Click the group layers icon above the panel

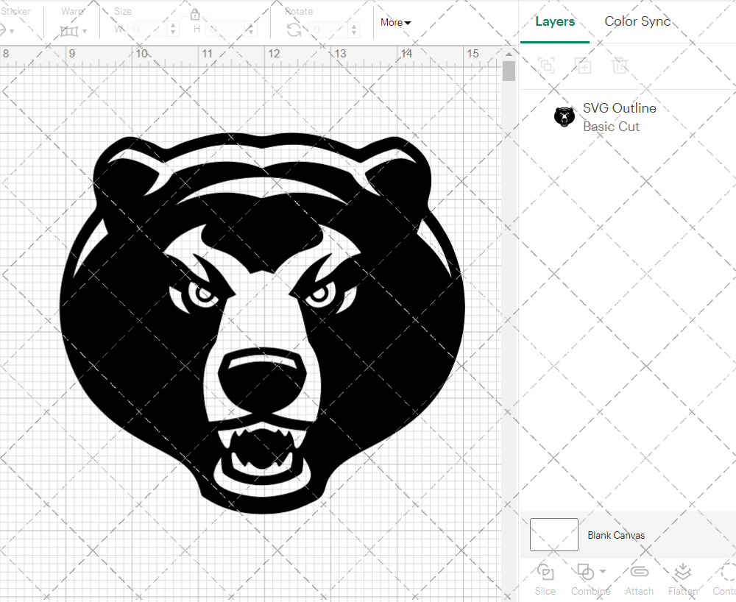tap(546, 65)
